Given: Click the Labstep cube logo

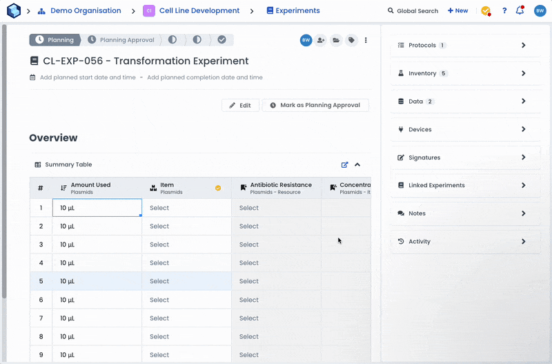Looking at the screenshot, I should tap(14, 11).
